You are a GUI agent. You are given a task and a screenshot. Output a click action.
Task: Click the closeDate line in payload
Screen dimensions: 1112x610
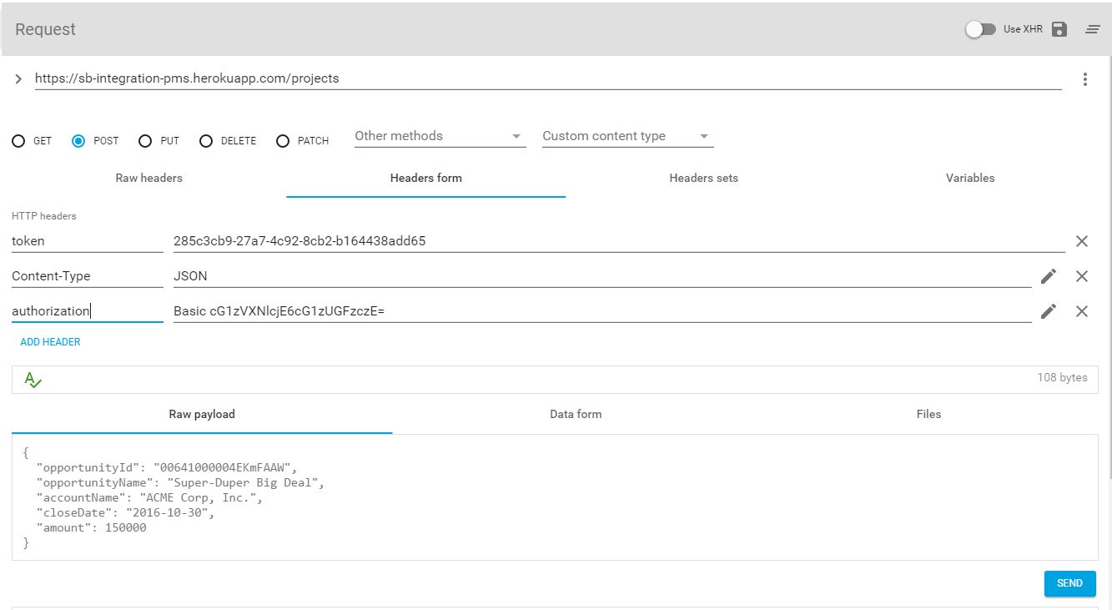coord(125,513)
